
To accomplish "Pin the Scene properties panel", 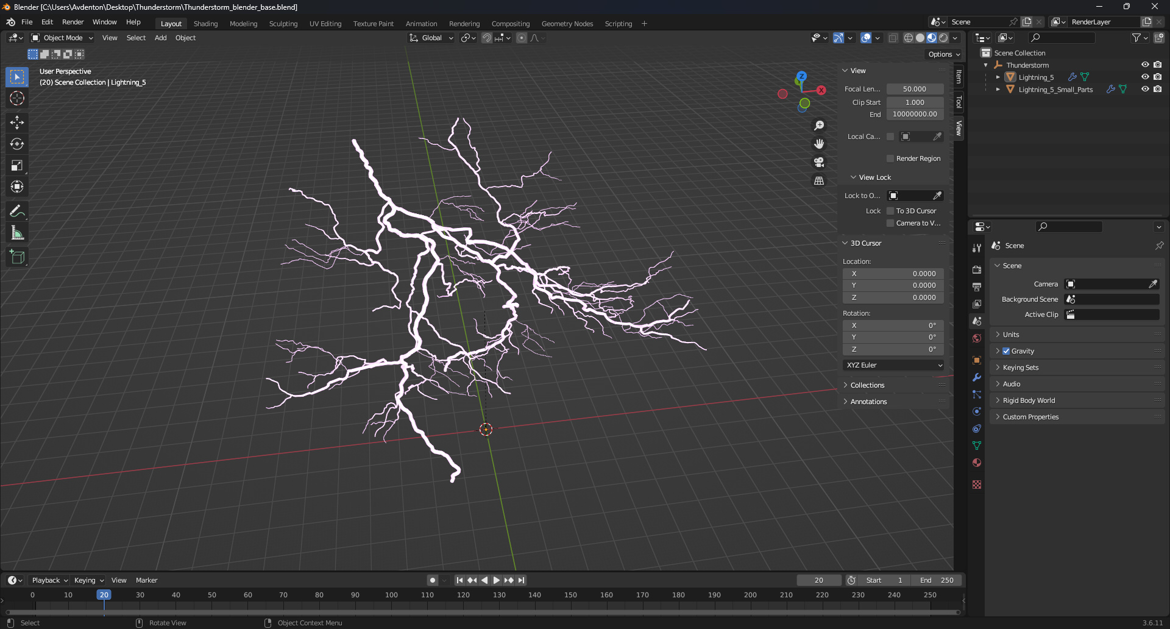I will point(1159,246).
